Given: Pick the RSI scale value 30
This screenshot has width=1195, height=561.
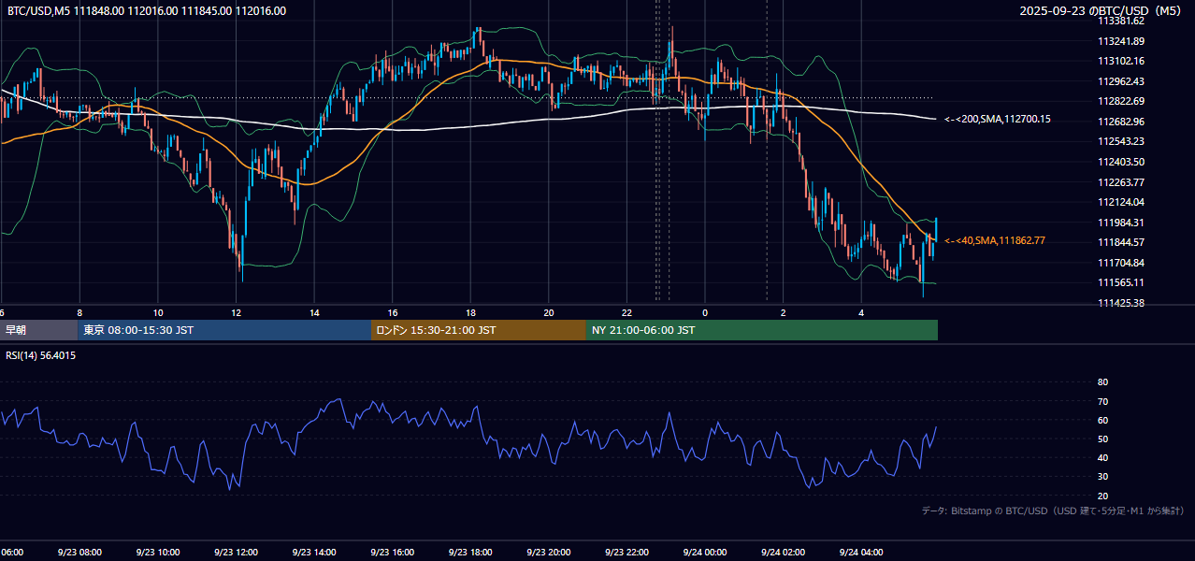Looking at the screenshot, I should click(x=1102, y=476).
